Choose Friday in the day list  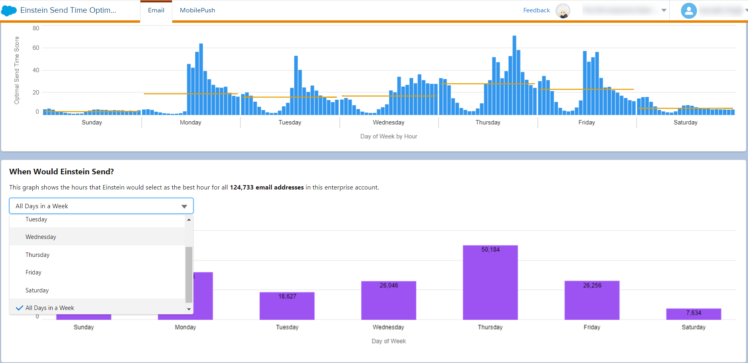point(97,272)
